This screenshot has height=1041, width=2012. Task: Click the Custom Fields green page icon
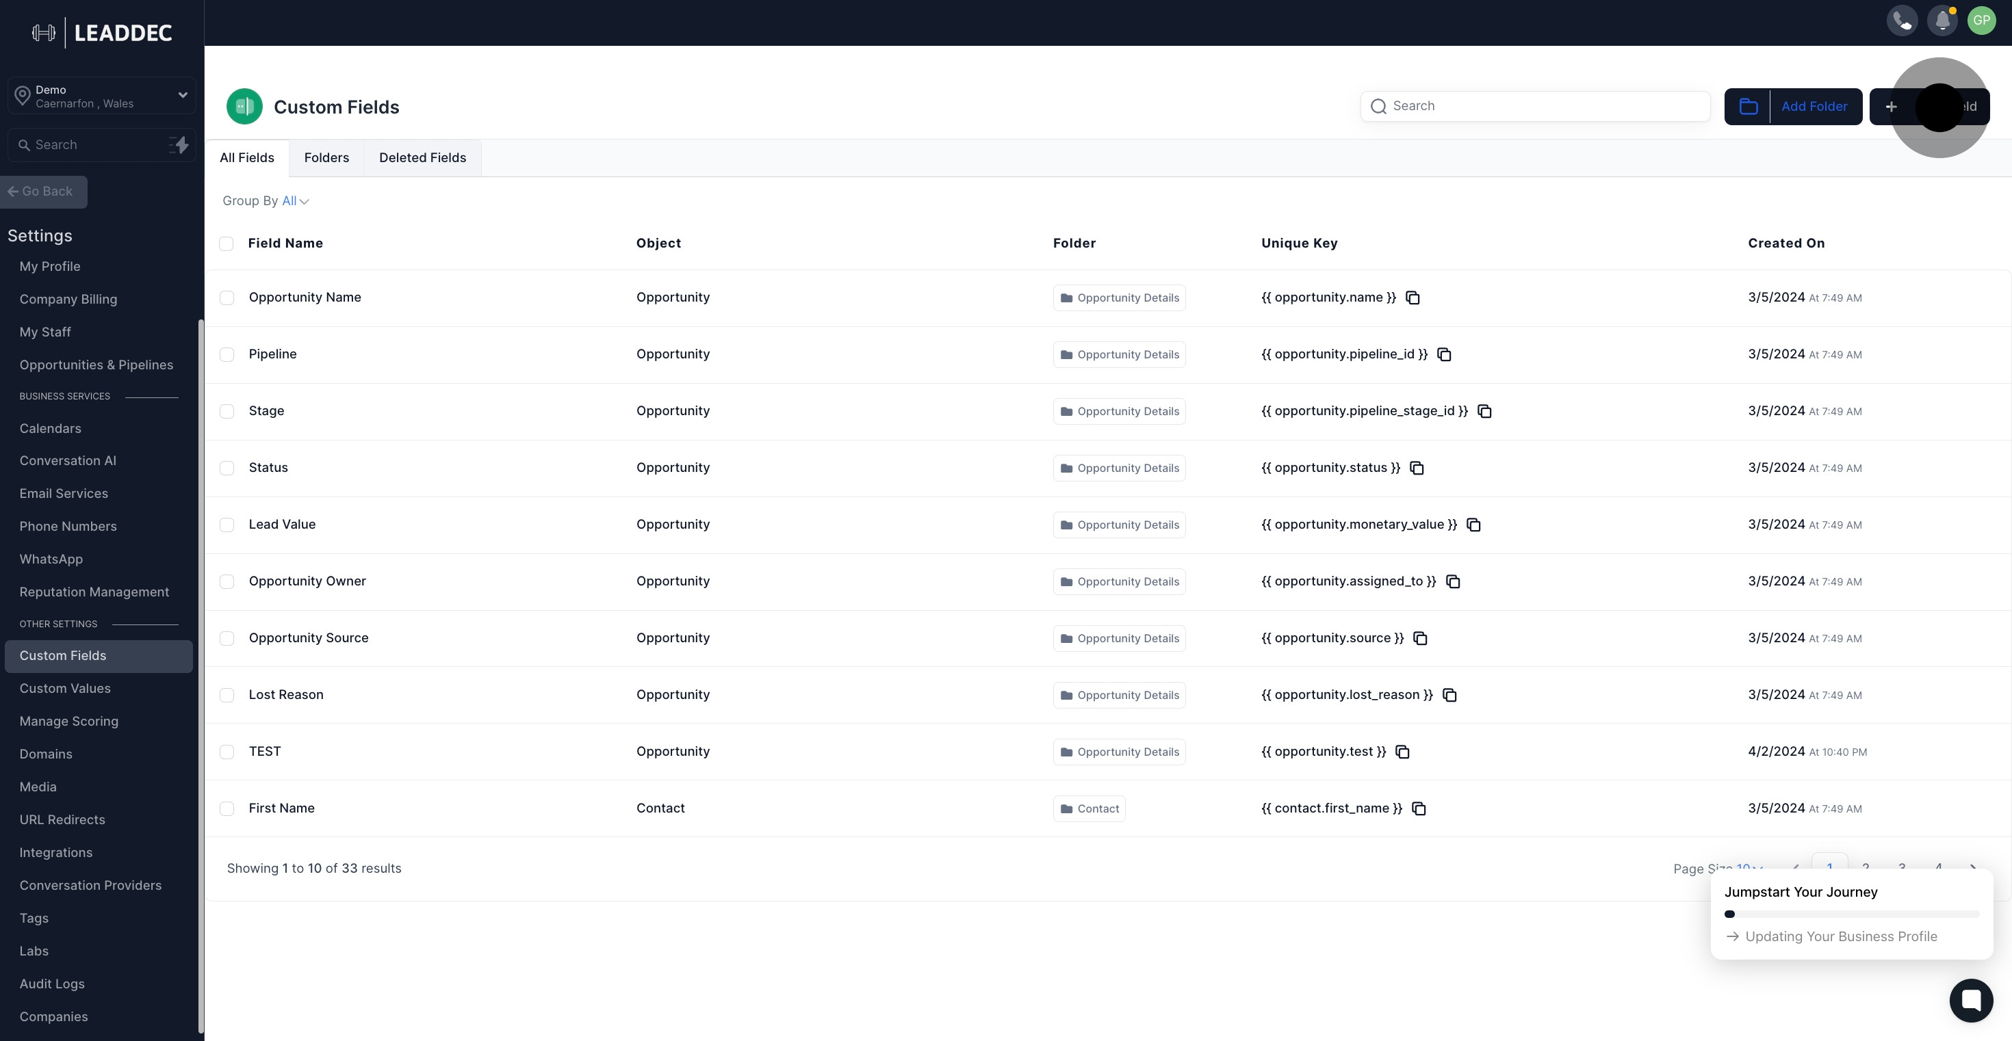pos(244,107)
